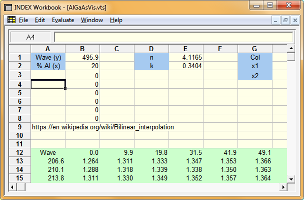Screen dimensions: 304x200
Task: Click the horizontal scrollbar thumb
Action: [21, 187]
